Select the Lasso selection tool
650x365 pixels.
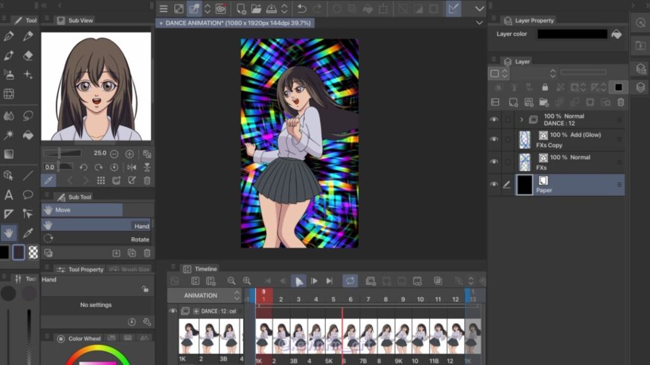click(x=28, y=116)
